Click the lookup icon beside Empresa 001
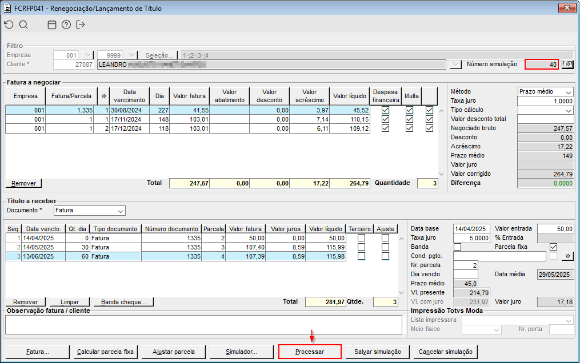 pyautogui.click(x=87, y=55)
